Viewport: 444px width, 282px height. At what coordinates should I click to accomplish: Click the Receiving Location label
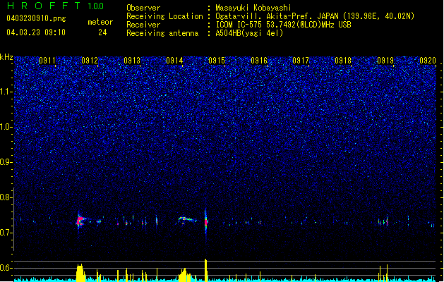164,16
